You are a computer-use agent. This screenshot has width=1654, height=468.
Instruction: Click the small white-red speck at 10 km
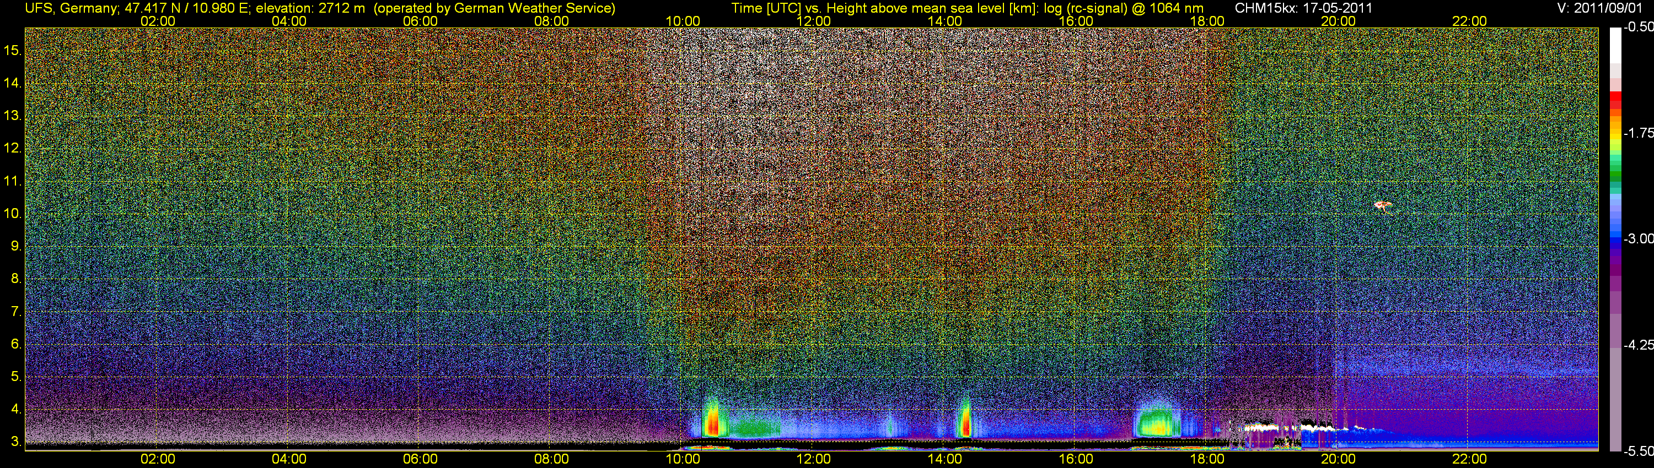pyautogui.click(x=1382, y=206)
